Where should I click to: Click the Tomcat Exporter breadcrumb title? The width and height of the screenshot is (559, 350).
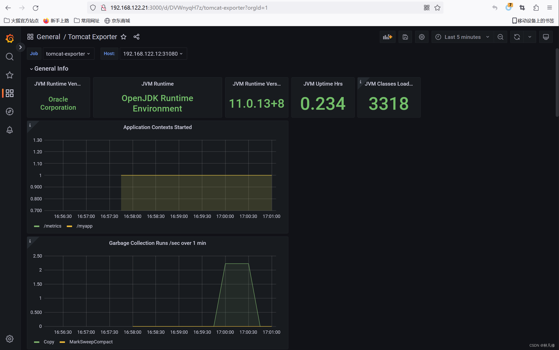click(92, 37)
